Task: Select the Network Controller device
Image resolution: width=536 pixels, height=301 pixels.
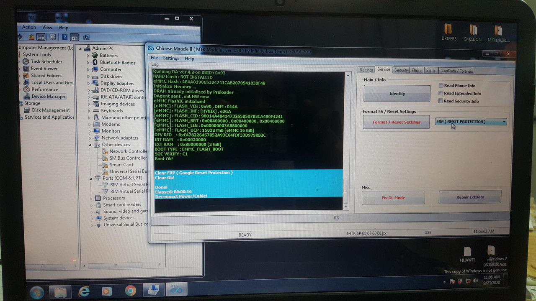Action: coord(124,151)
